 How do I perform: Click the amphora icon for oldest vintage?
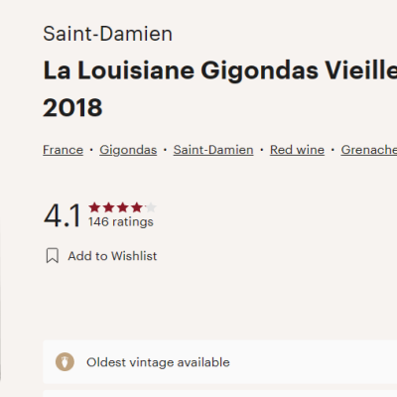pyautogui.click(x=65, y=362)
